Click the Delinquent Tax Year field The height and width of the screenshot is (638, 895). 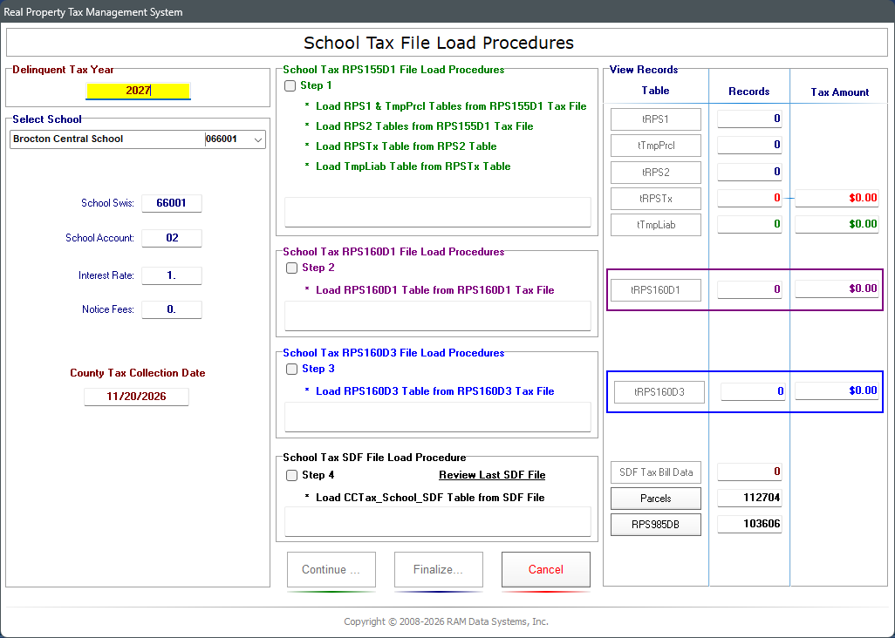click(x=138, y=91)
